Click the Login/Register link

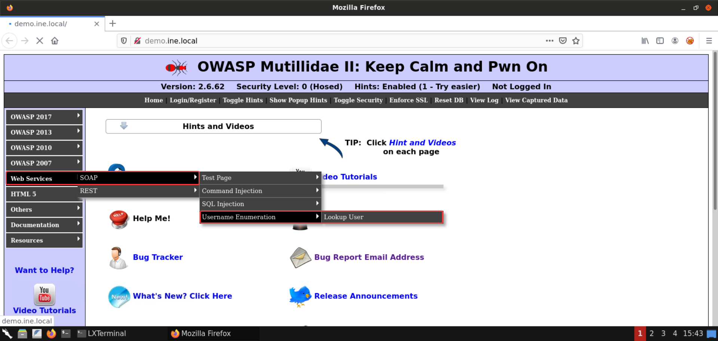click(x=193, y=100)
